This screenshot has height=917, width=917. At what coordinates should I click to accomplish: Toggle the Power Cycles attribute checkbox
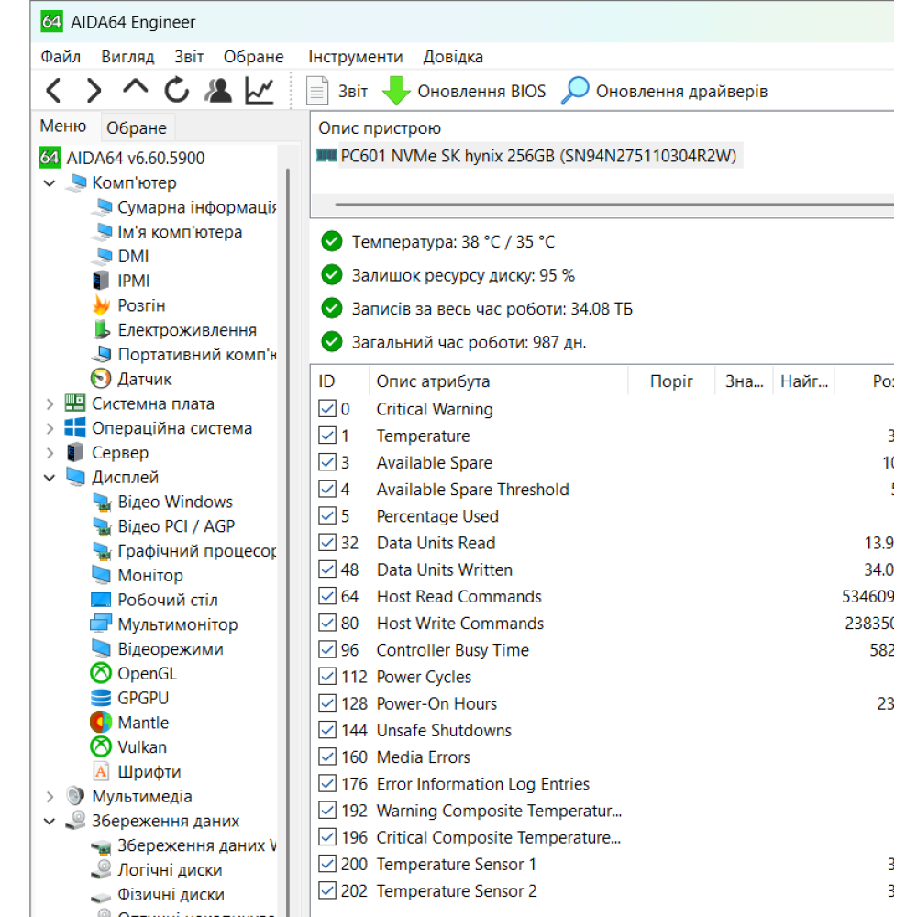[326, 678]
